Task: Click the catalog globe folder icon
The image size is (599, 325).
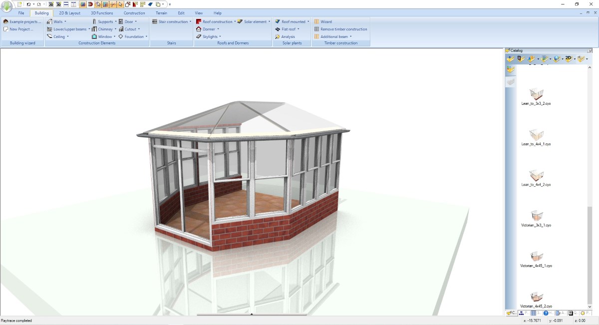Action: coord(557,58)
